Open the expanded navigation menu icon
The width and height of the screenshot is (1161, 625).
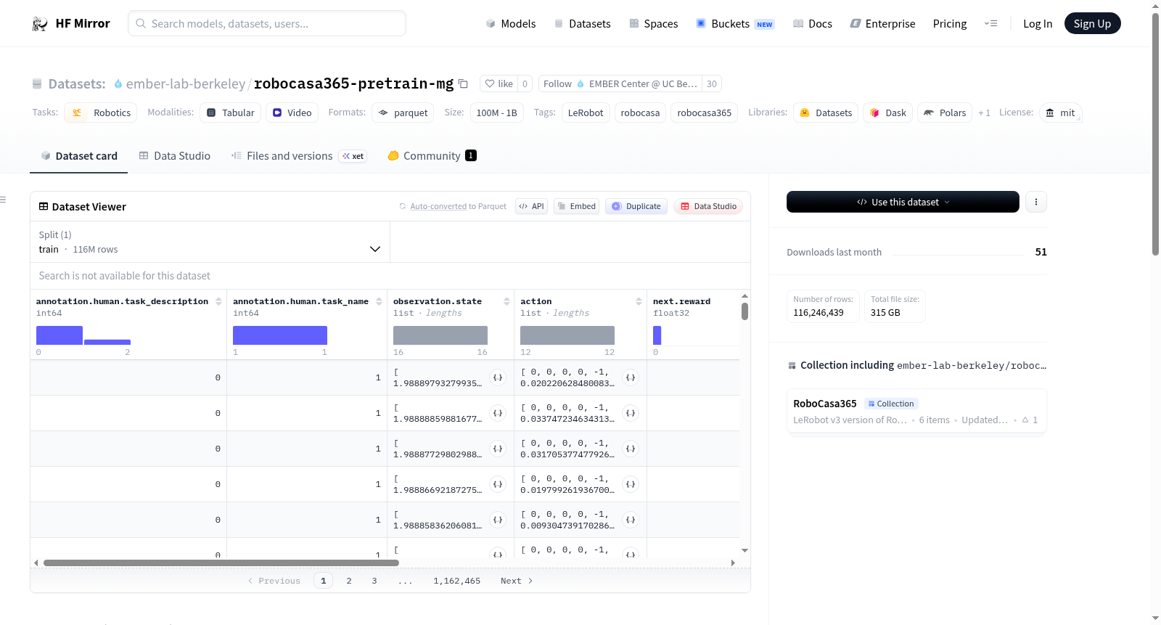point(990,24)
